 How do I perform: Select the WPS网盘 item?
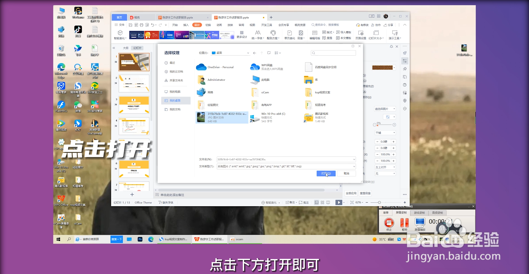click(267, 67)
